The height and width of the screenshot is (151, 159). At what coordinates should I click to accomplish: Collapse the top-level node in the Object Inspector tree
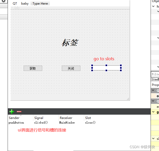click(153, 6)
